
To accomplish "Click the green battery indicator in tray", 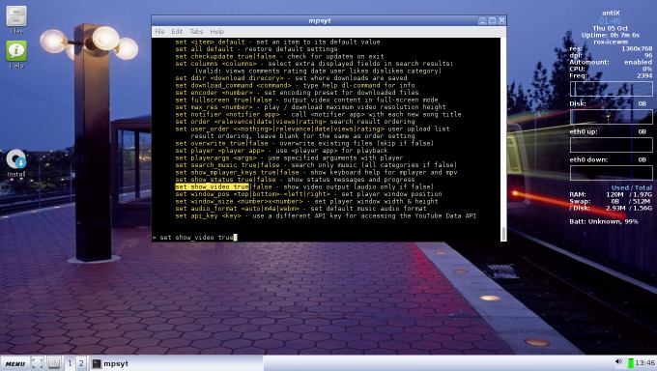I will 631,363.
